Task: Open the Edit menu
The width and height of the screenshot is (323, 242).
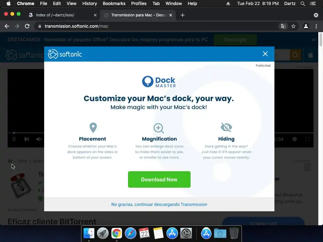Action: [x=57, y=3]
